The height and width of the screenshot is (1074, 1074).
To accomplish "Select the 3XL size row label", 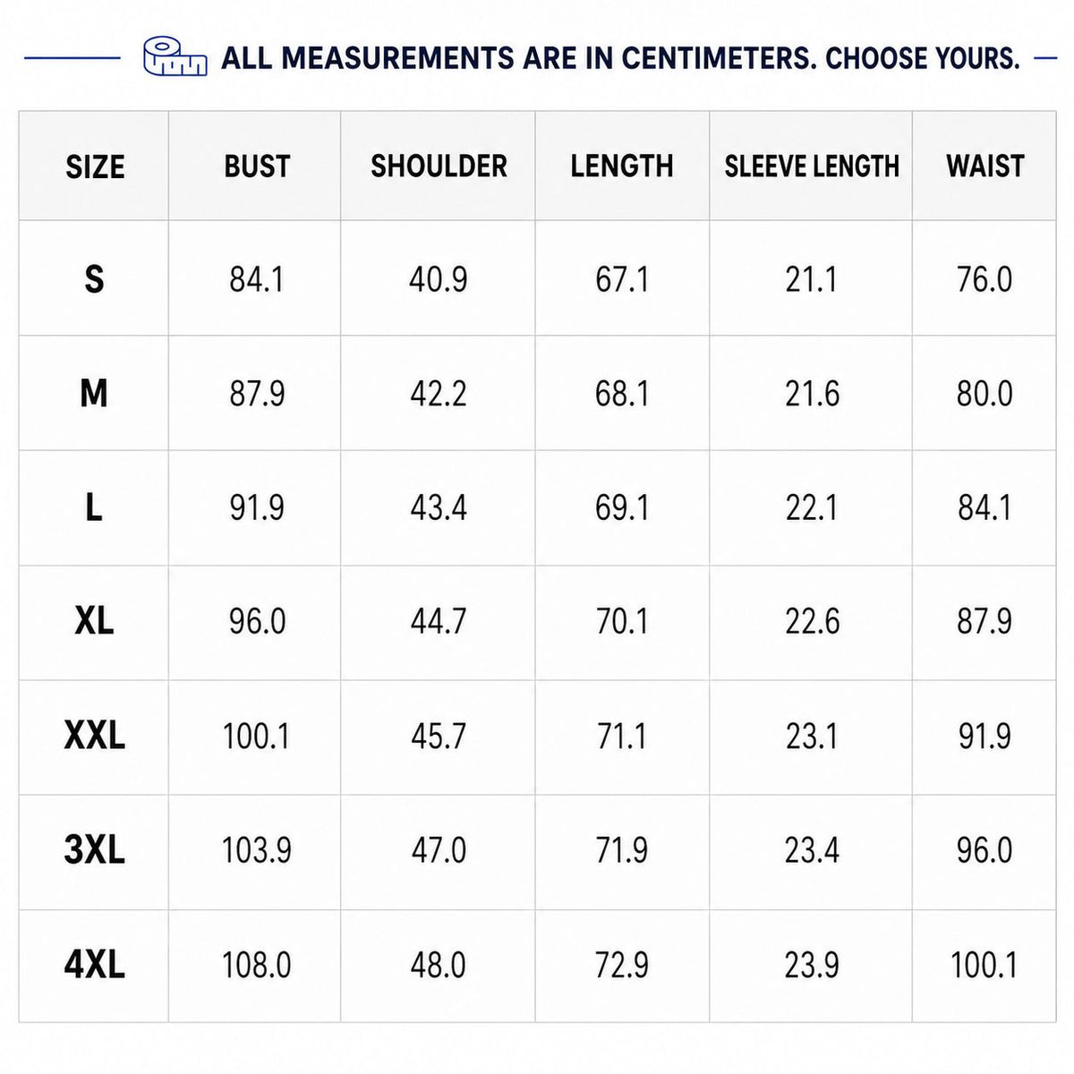I will click(x=94, y=850).
